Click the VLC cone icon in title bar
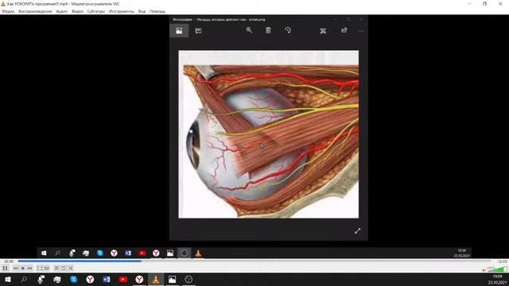This screenshot has height=286, width=509. click(x=3, y=4)
